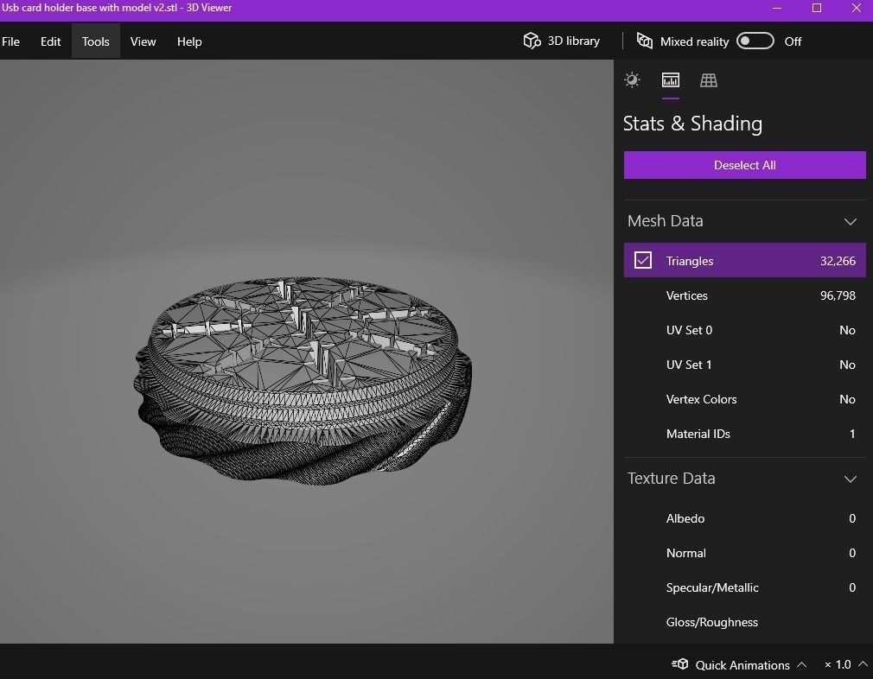Viewport: 873px width, 679px height.
Task: Open the Tools menu
Action: click(x=96, y=41)
